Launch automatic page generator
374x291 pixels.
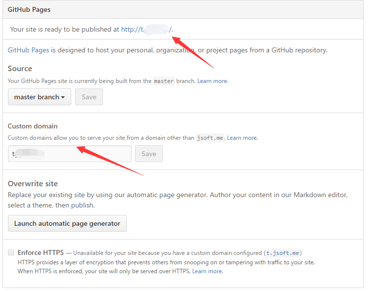click(x=67, y=223)
